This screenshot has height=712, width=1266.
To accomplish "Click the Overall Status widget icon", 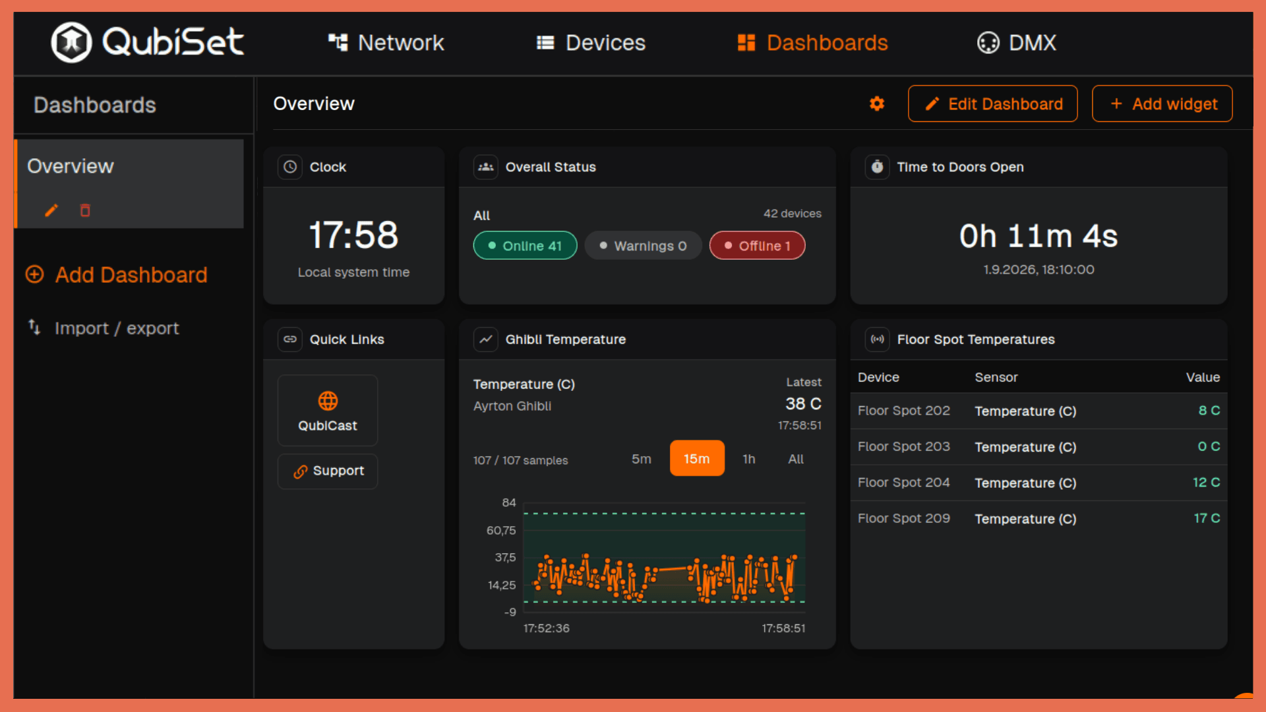I will pos(486,167).
